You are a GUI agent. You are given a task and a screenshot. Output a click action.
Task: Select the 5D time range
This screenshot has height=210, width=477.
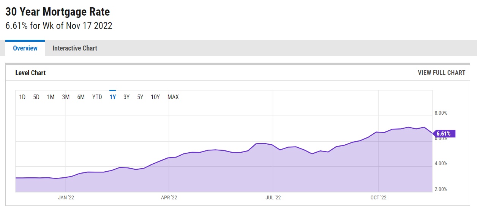pos(36,97)
